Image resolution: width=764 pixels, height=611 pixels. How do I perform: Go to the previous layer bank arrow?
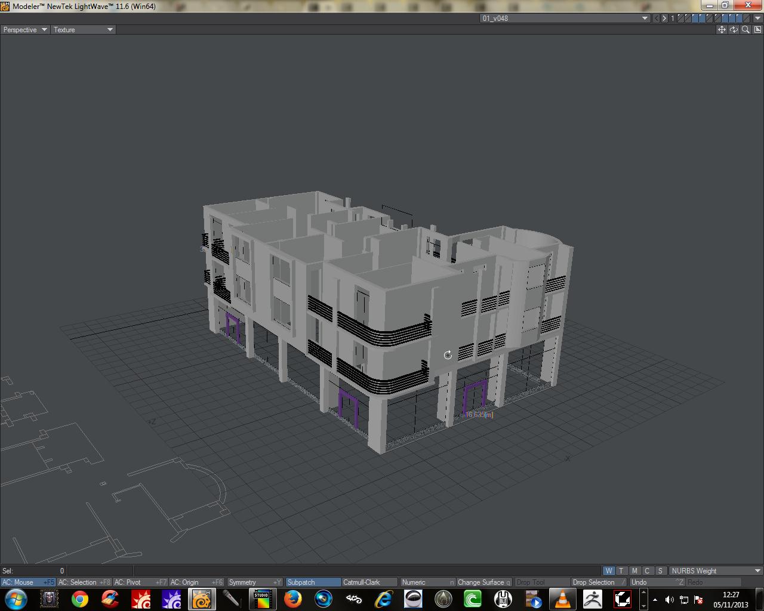[657, 18]
